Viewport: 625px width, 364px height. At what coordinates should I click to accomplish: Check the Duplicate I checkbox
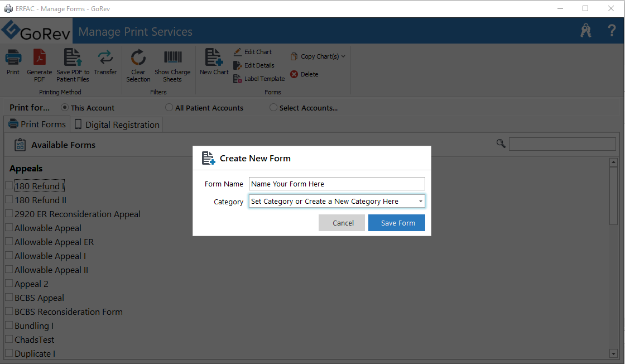9,353
